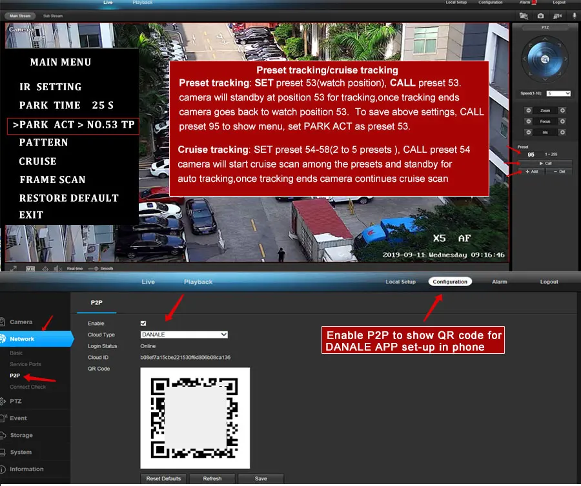Open Local Setup in the lower window
581x486 pixels.
pyautogui.click(x=400, y=282)
